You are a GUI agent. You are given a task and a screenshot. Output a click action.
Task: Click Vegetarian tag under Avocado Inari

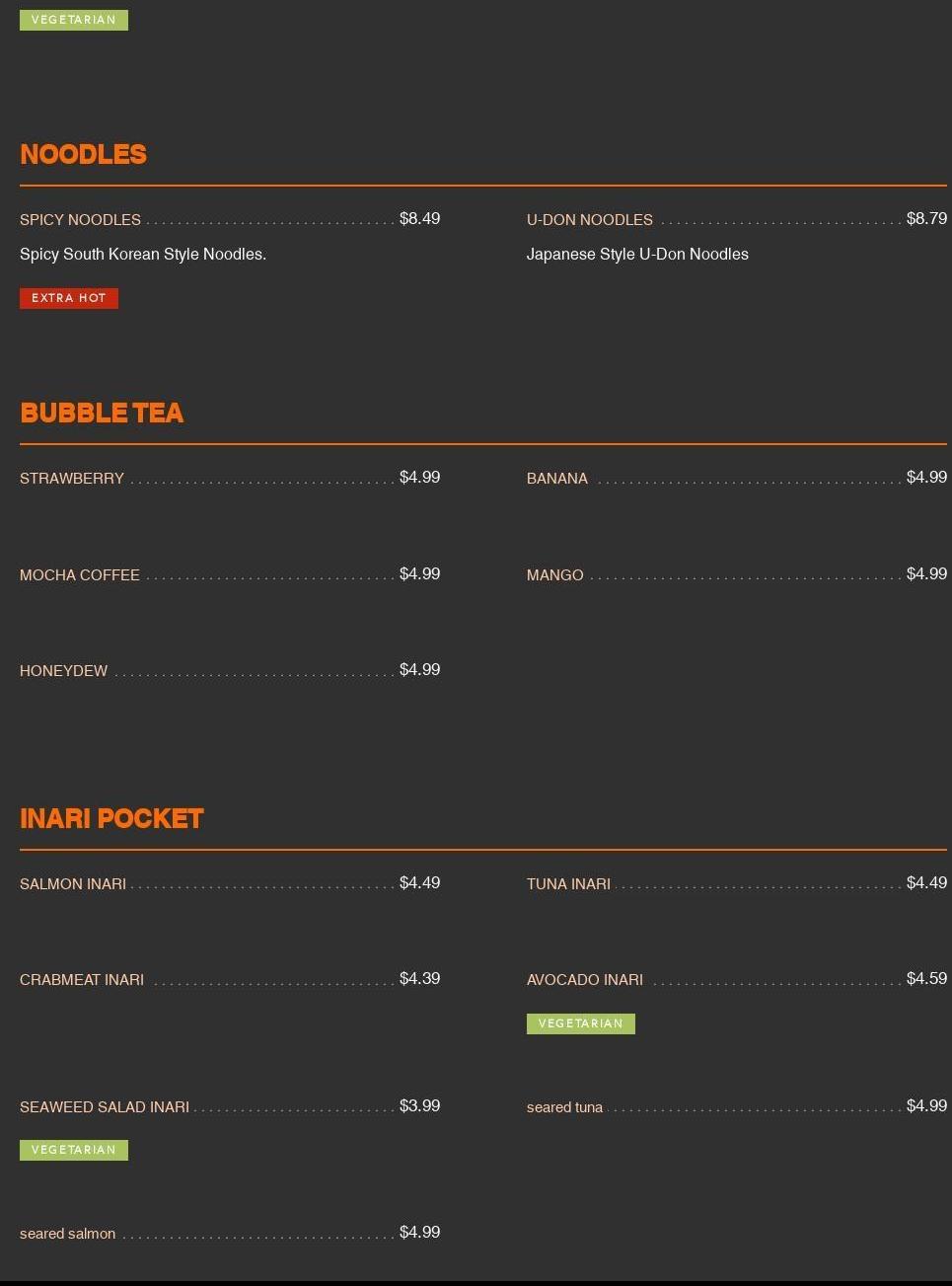click(x=580, y=1023)
